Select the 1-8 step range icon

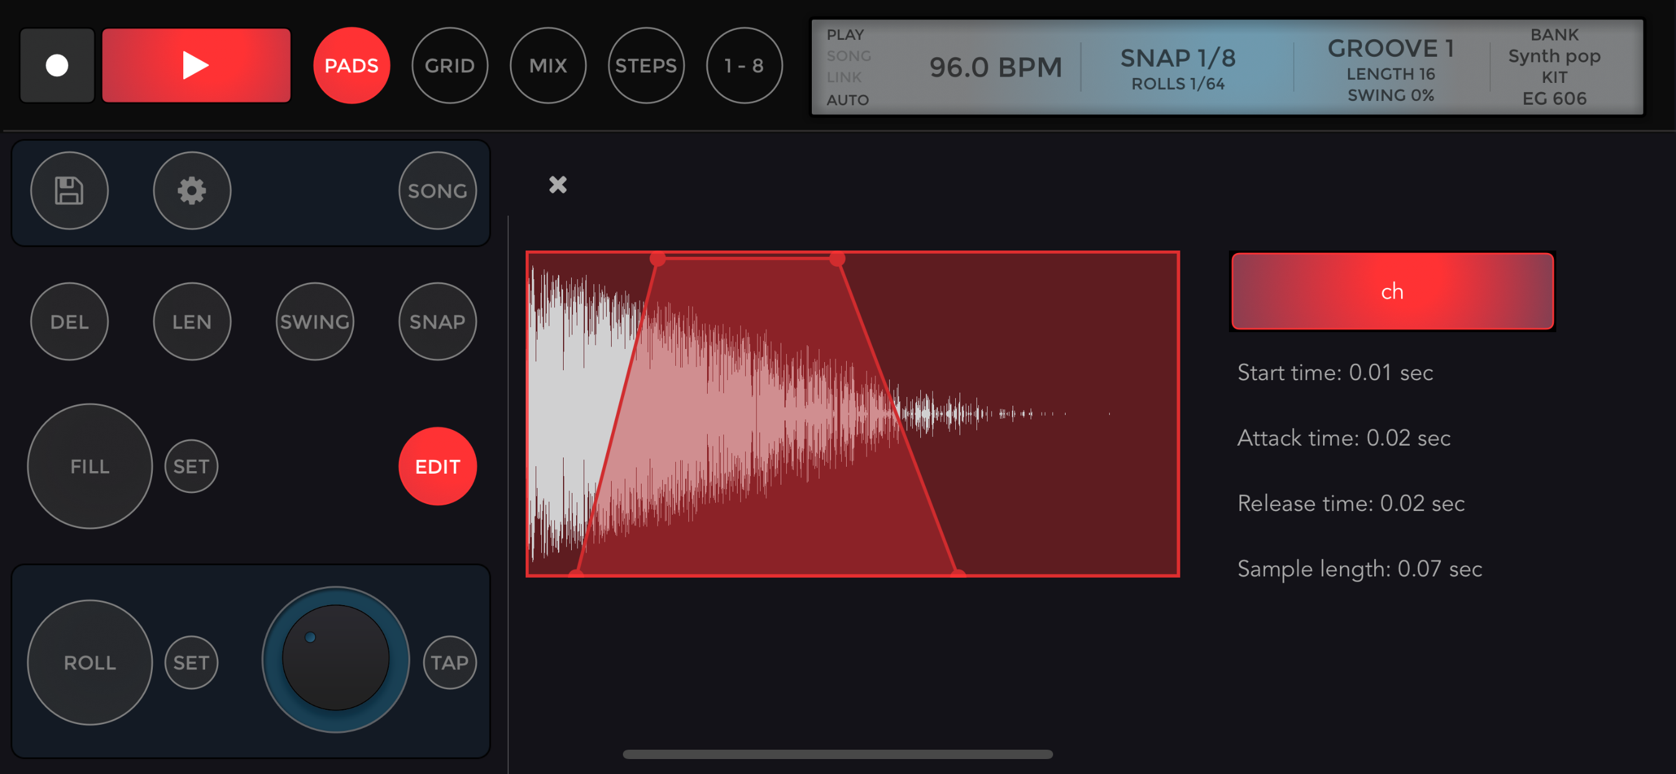[x=744, y=65]
